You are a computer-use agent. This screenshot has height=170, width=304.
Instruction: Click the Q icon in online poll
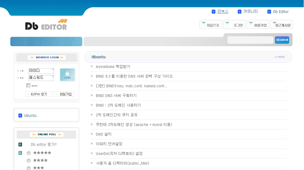(x=20, y=144)
